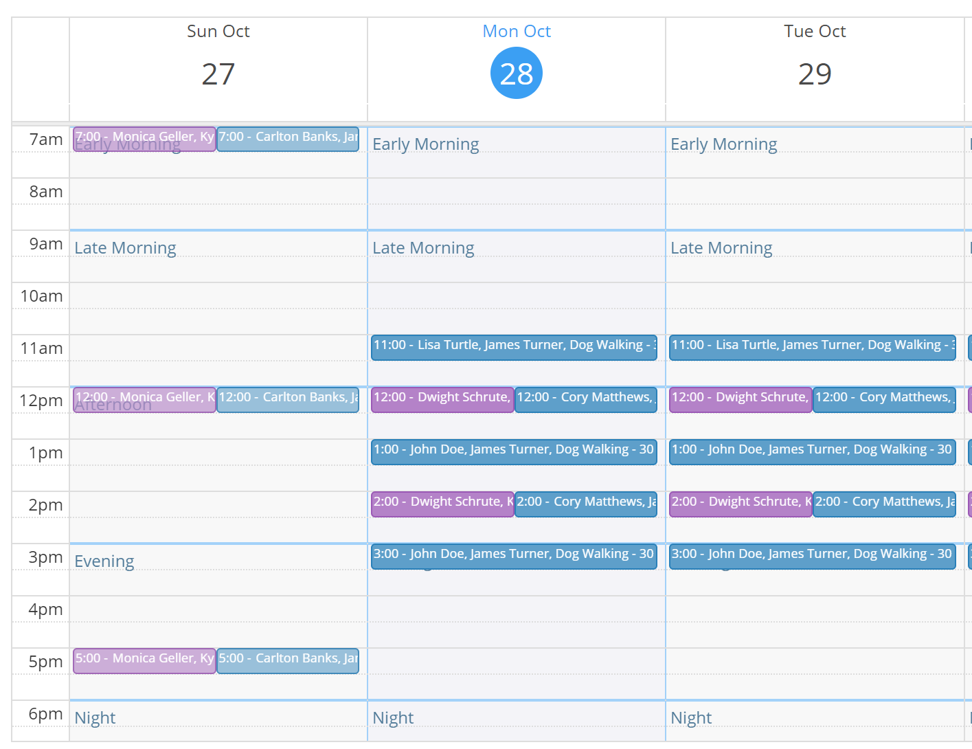Click the 2pm time axis label

tap(46, 505)
